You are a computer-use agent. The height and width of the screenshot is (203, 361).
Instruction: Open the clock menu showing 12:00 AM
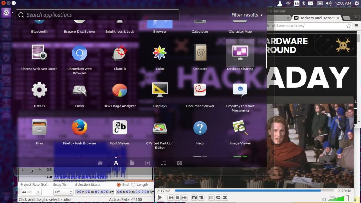343,3
